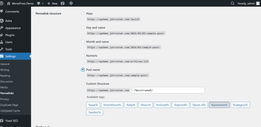Click the admin avatar thumbnail
The image size is (261, 127).
click(258, 3)
